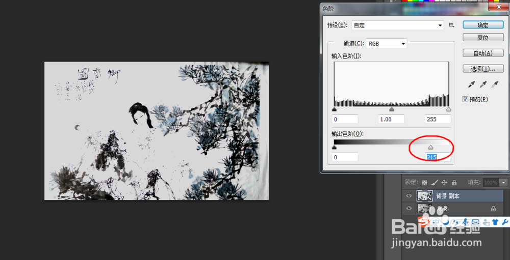This screenshot has height=260, width=510.
Task: Switch the 中 Chinese input mode indicator
Action: click(x=436, y=222)
